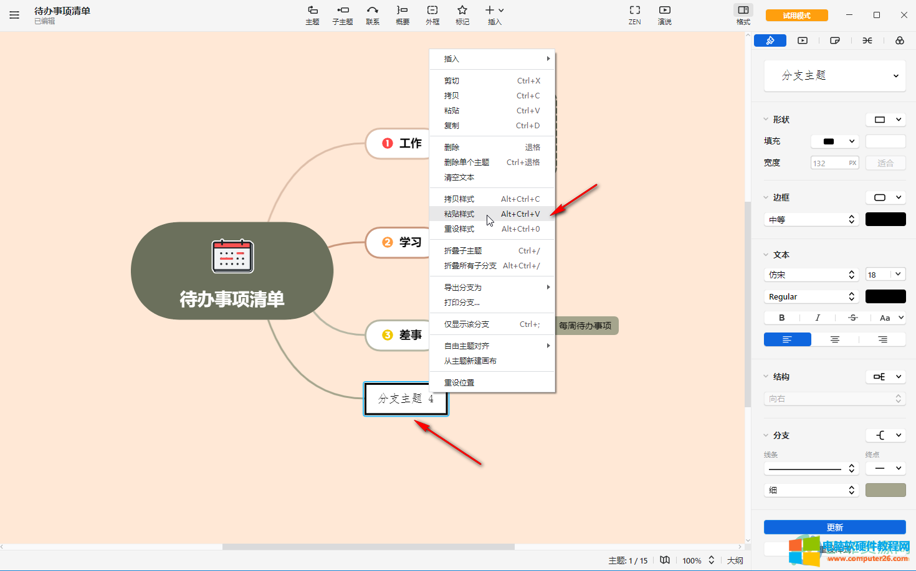
Task: Pick the black text color swatch
Action: click(885, 296)
